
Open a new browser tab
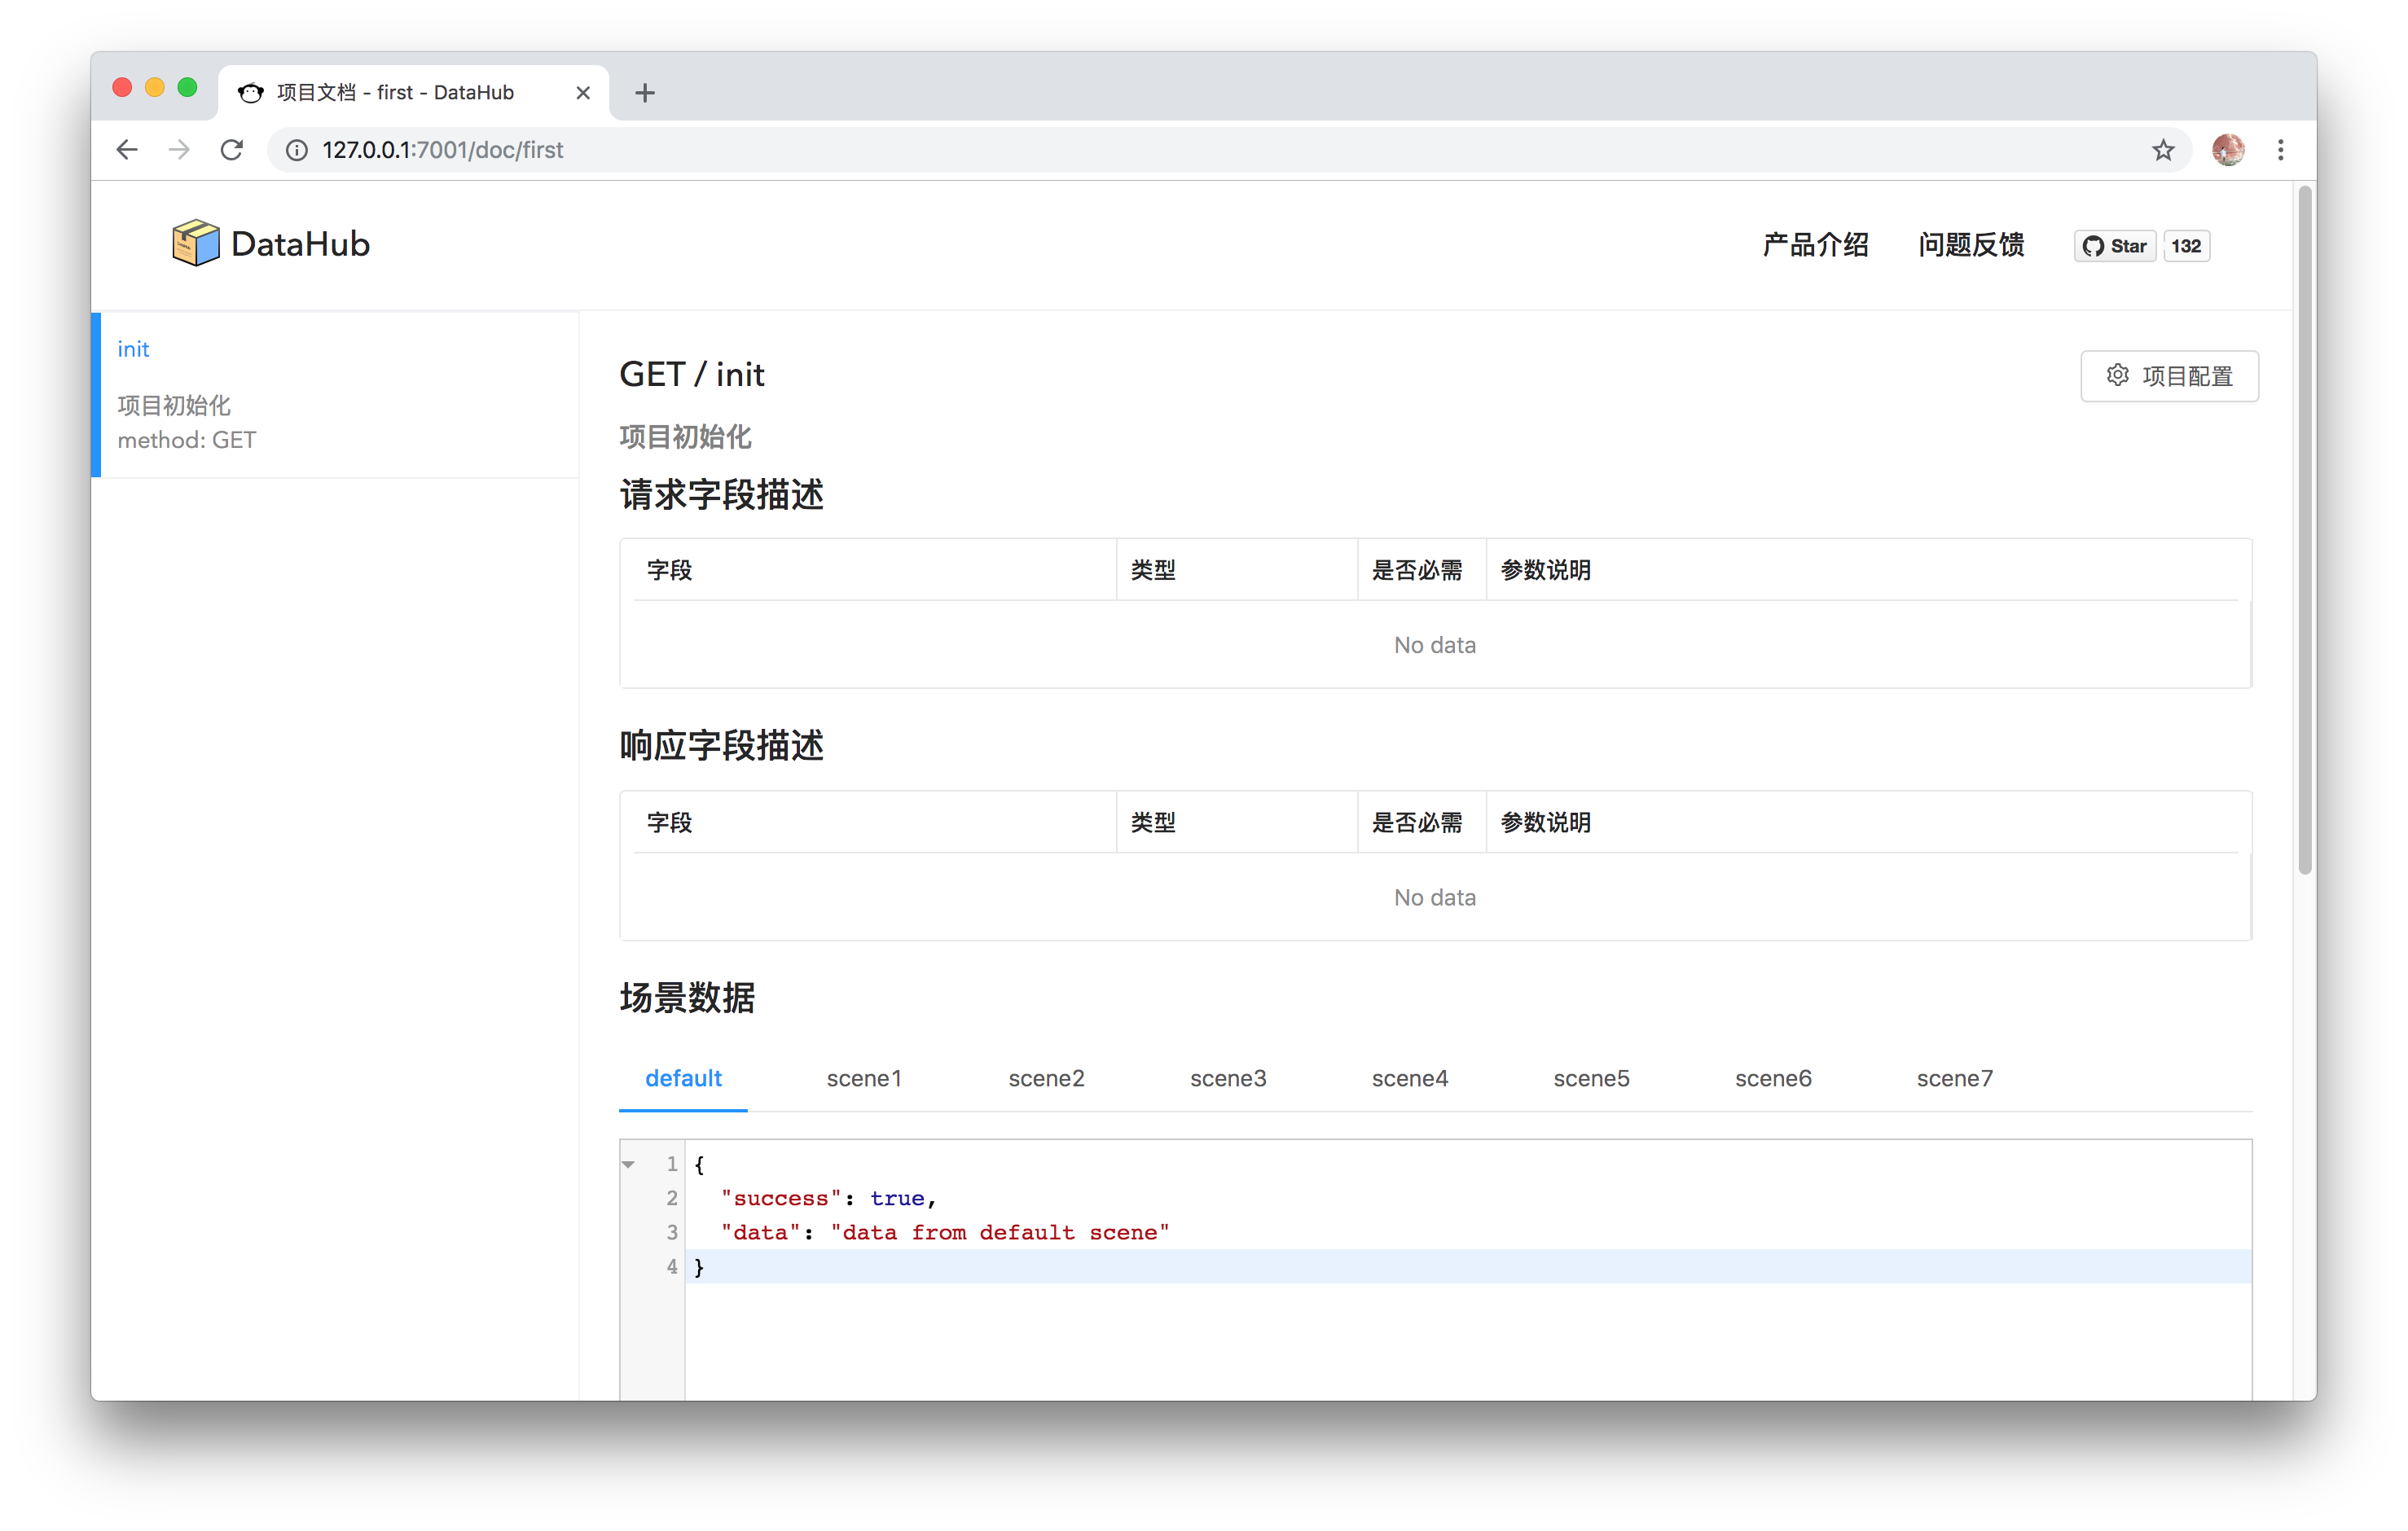tap(645, 93)
